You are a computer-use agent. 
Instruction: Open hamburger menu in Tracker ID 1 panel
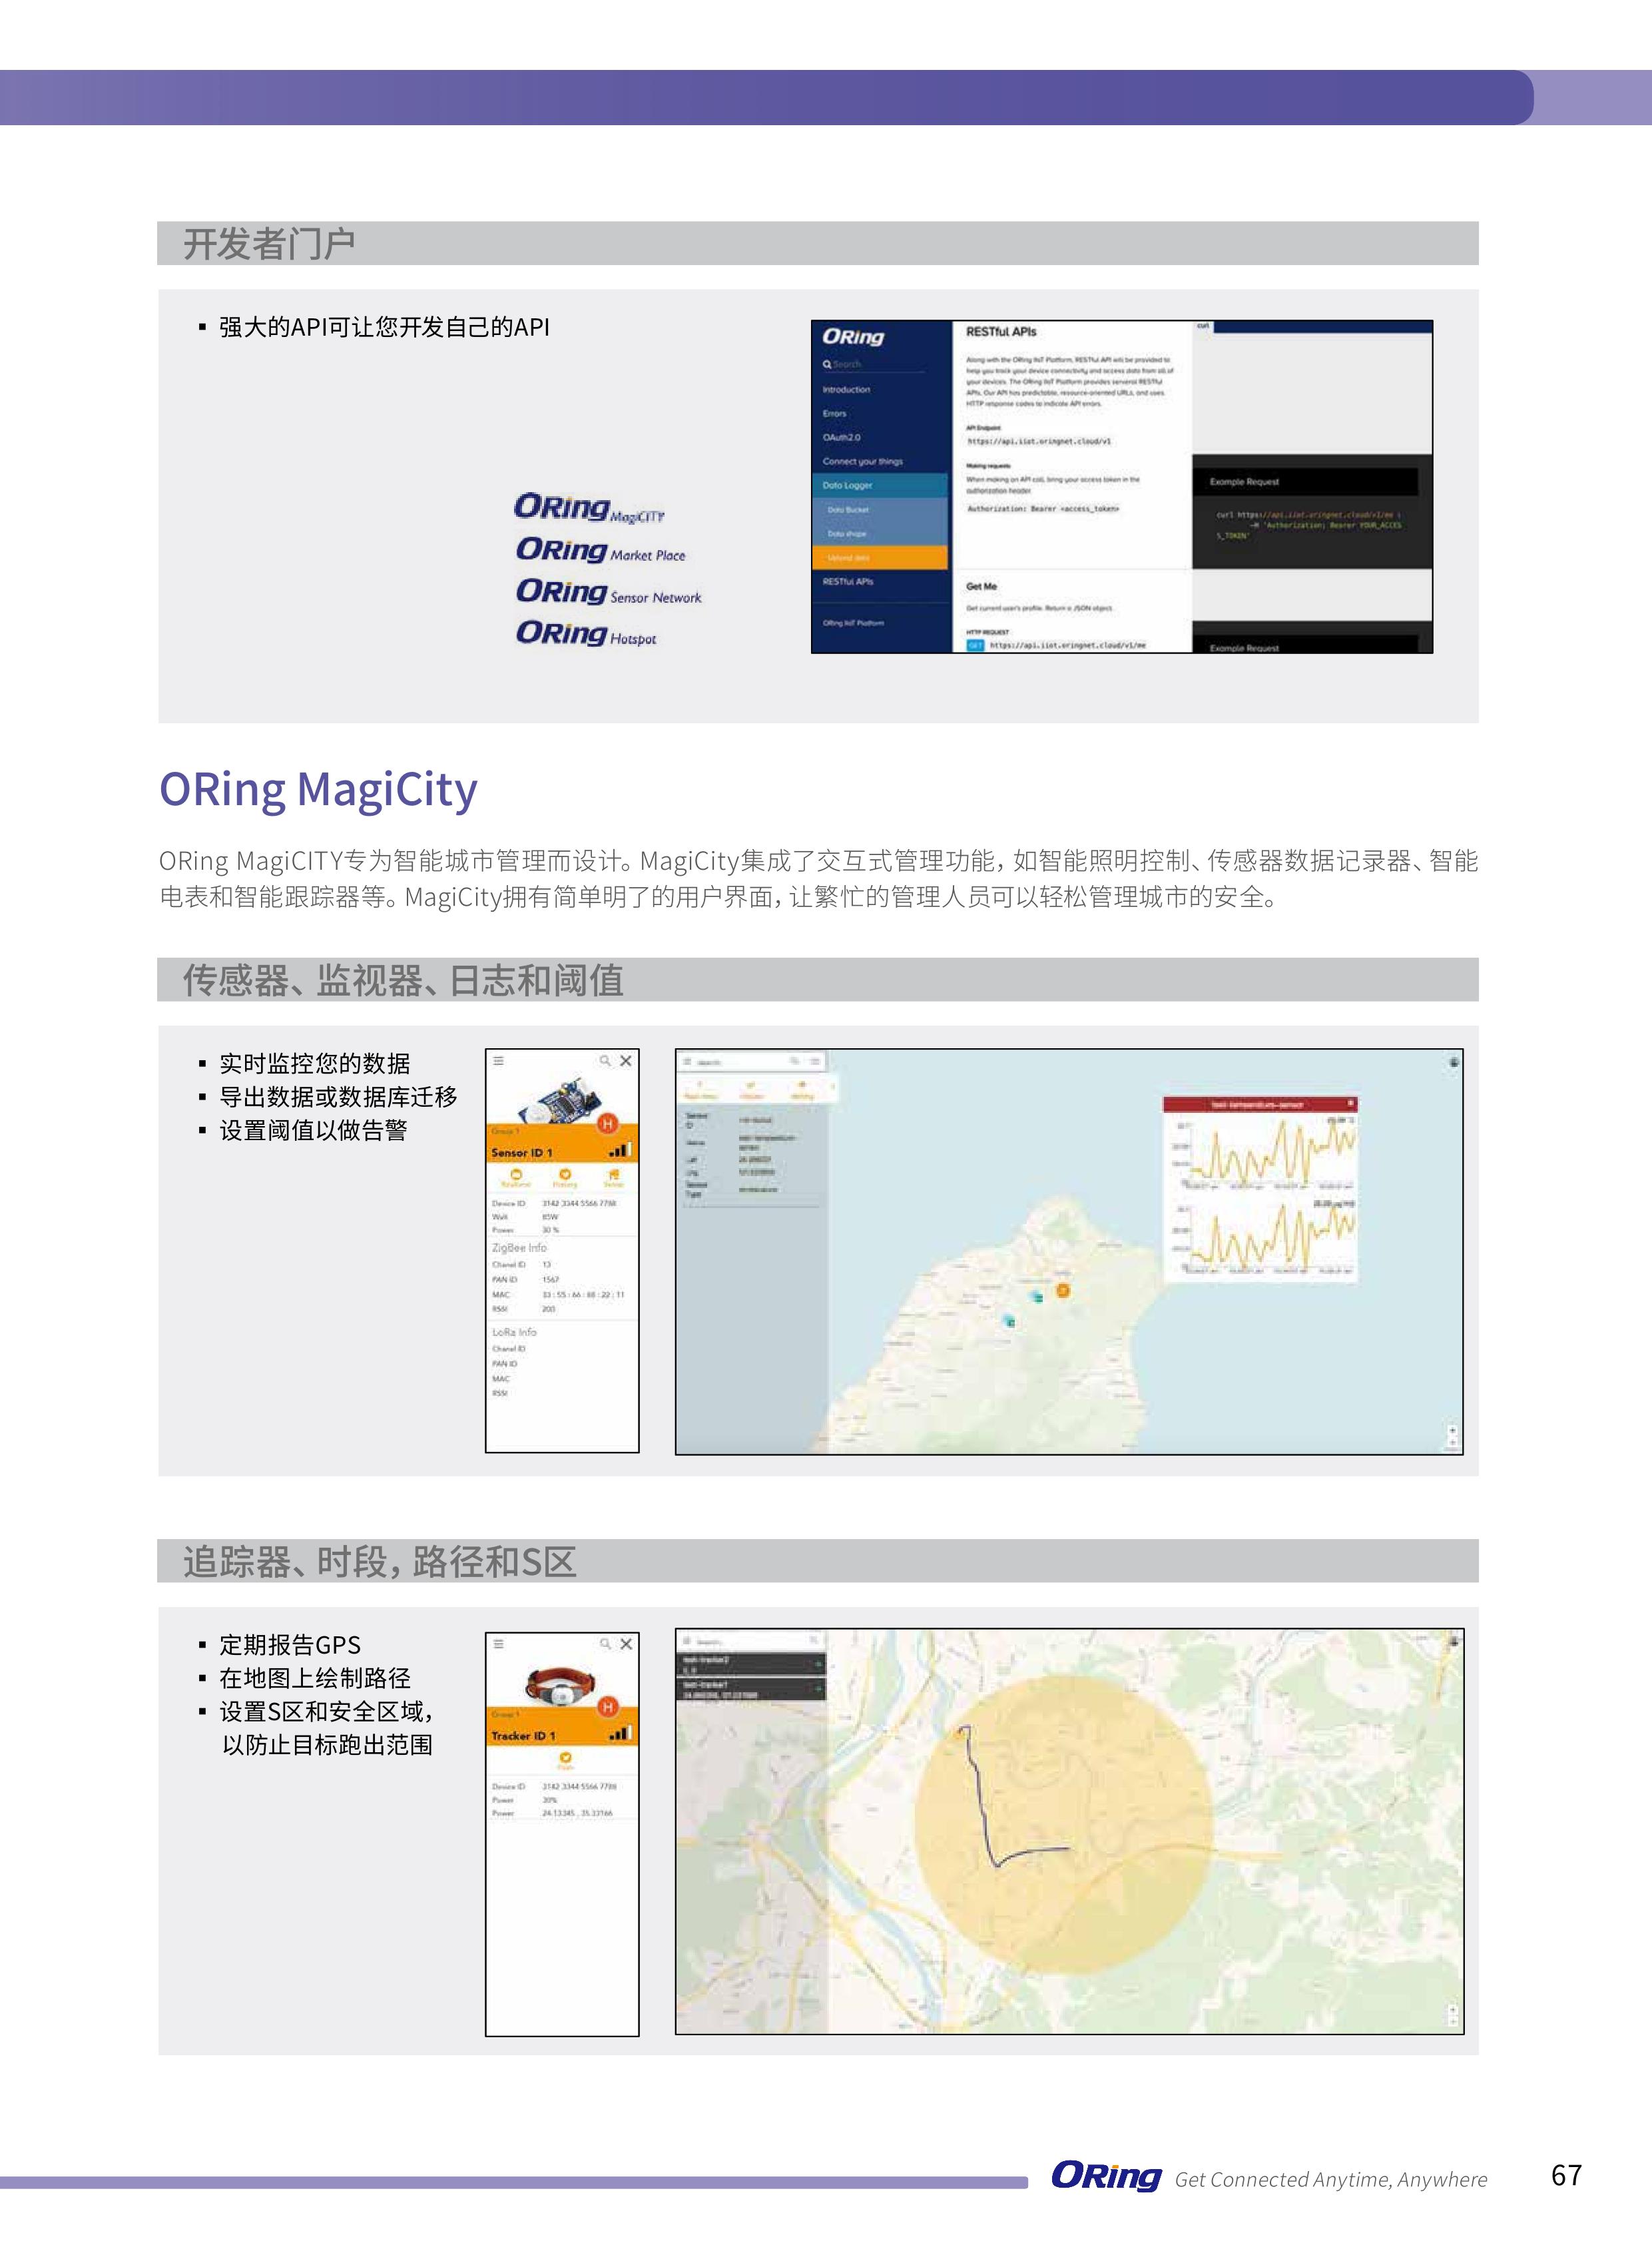(x=498, y=1644)
